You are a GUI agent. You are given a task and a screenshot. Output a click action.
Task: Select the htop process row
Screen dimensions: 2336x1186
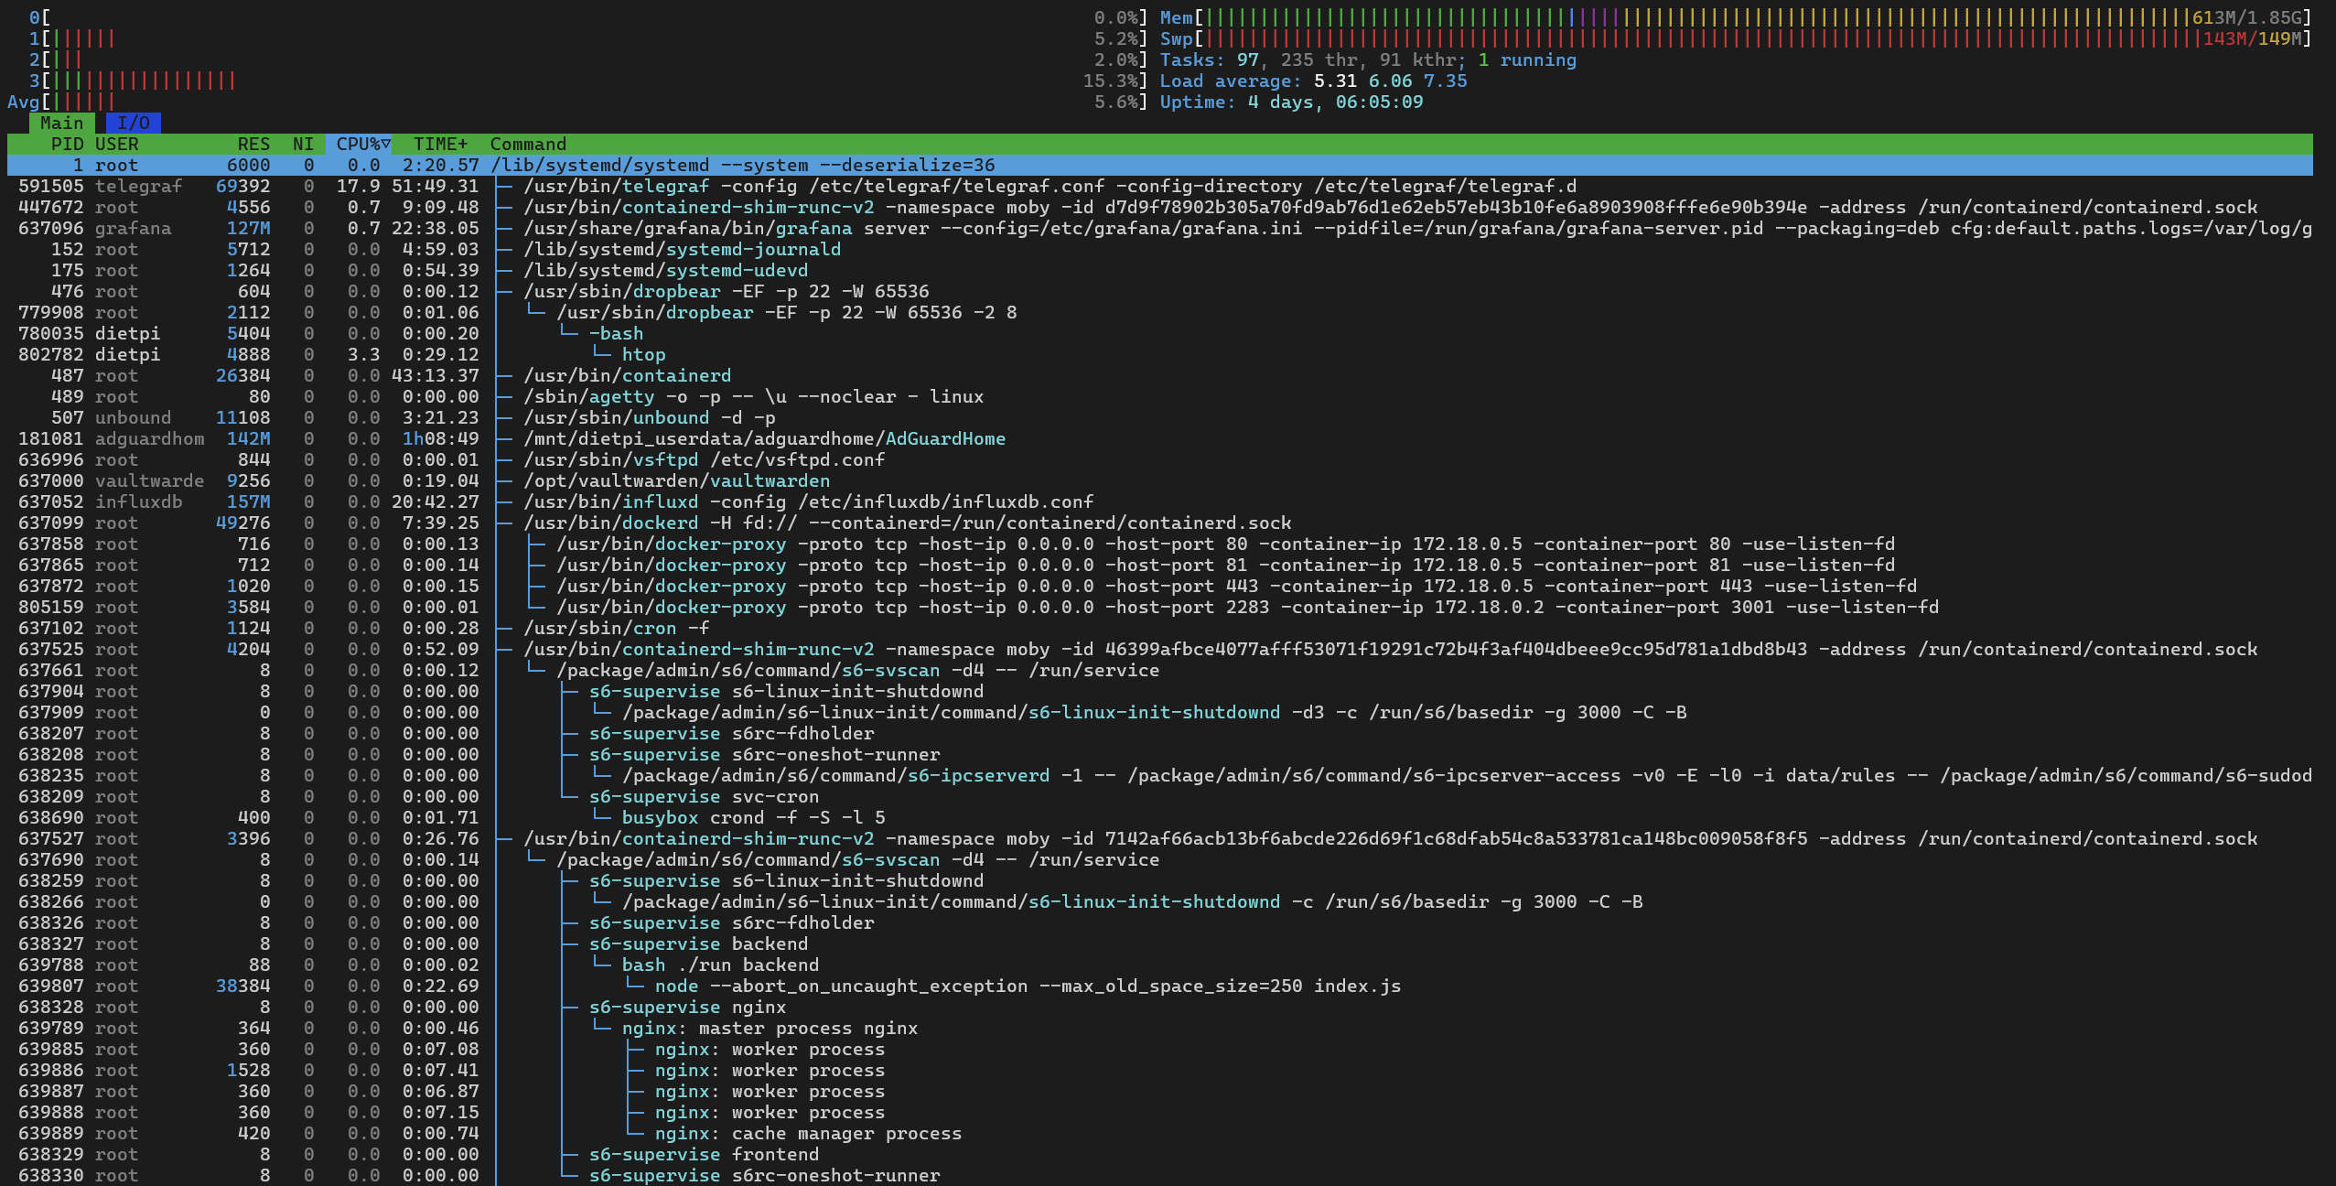(1160, 354)
